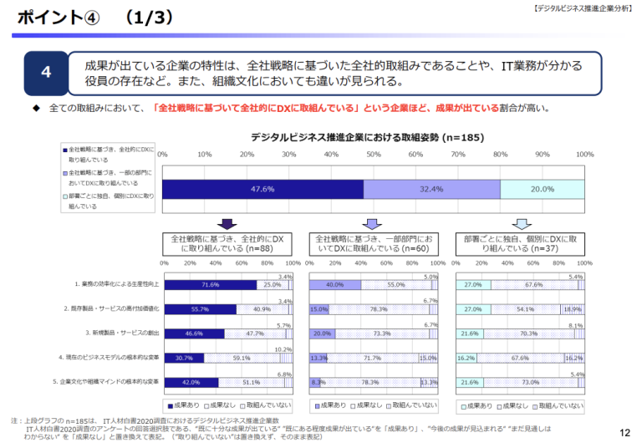Click the navy number 4 badge
The width and height of the screenshot is (642, 443).
(x=46, y=73)
